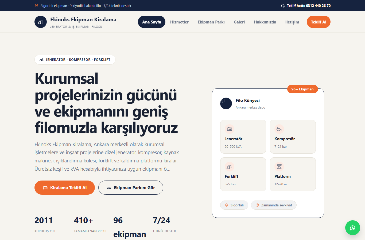Click the Zamanında sevkiyat chip

click(274, 205)
